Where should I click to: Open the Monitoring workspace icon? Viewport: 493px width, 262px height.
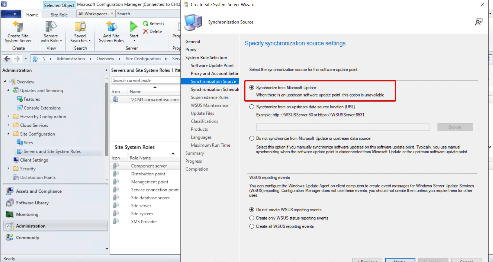[10, 214]
